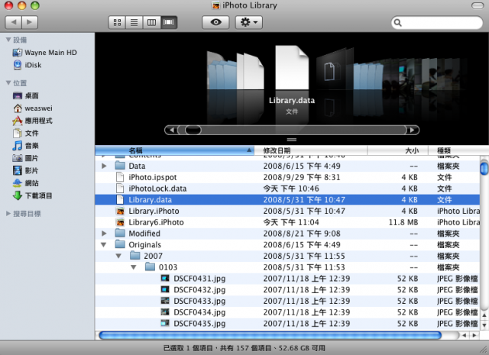Open the 圖片 pictures folder
489x355 pixels.
click(25, 158)
